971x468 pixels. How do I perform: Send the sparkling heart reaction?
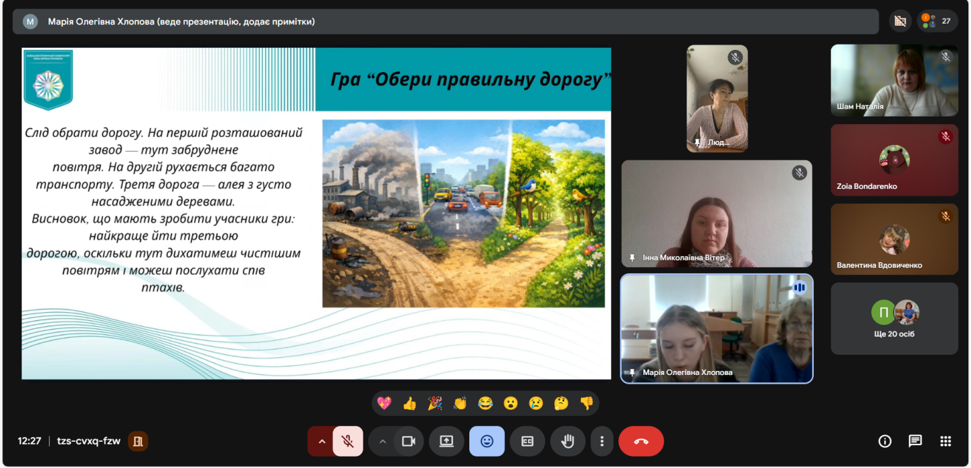(384, 403)
